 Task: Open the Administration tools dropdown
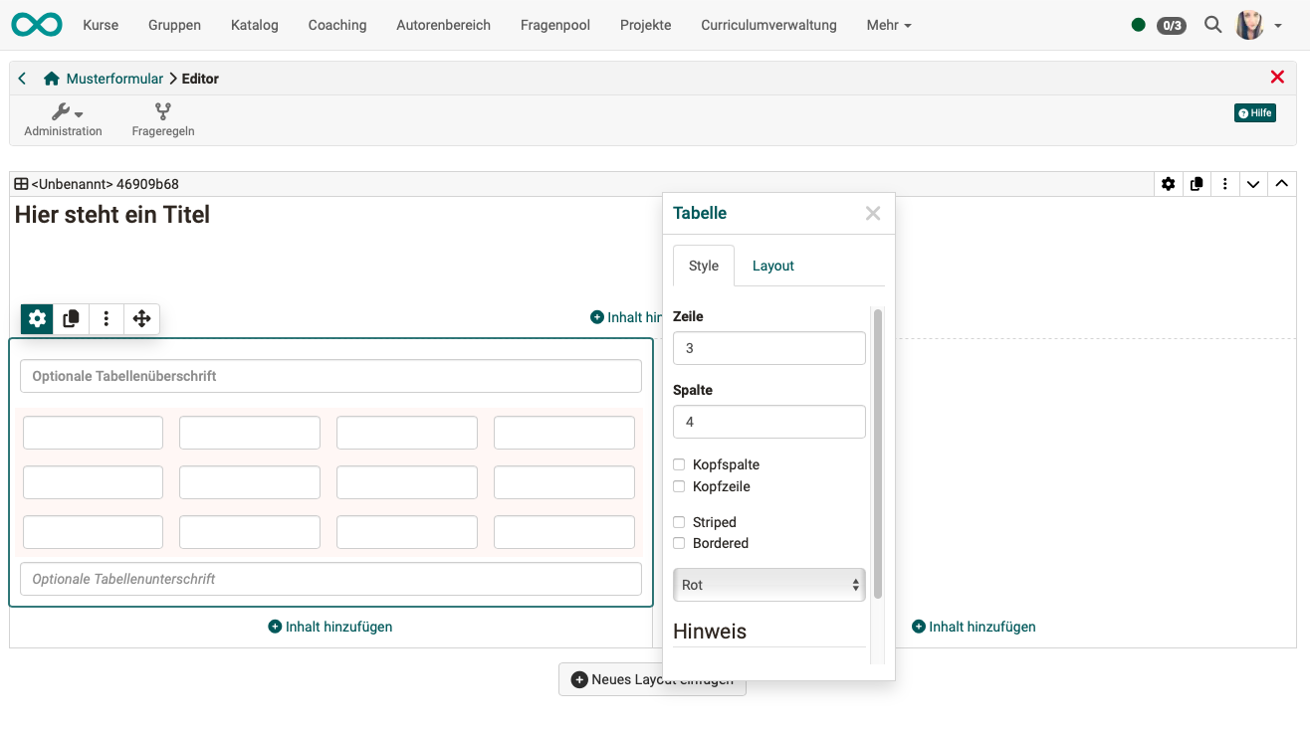63,120
